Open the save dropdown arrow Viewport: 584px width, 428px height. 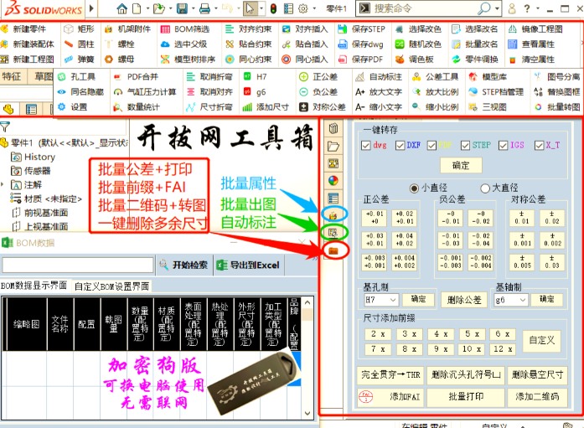[193, 8]
